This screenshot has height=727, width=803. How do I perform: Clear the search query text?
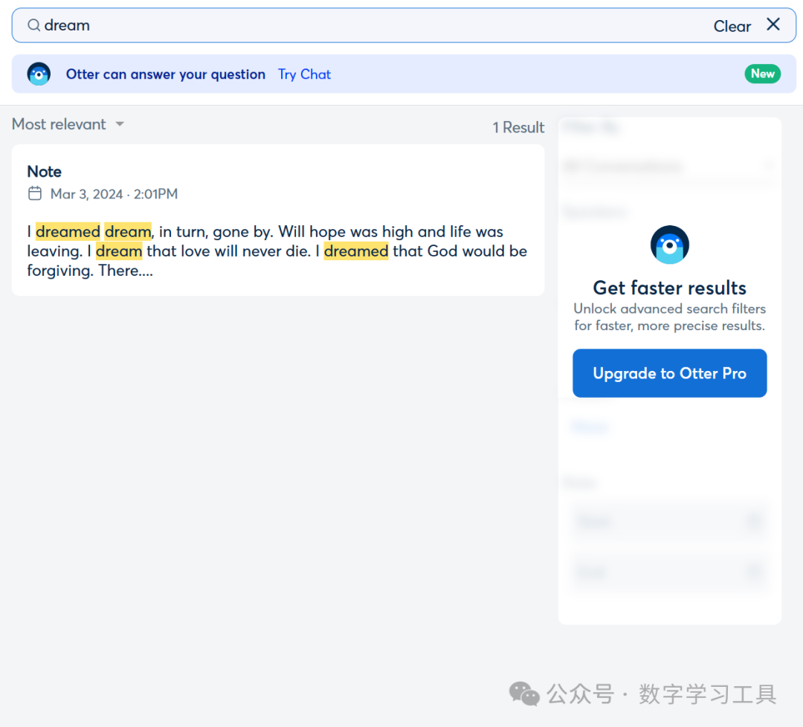[x=732, y=26]
